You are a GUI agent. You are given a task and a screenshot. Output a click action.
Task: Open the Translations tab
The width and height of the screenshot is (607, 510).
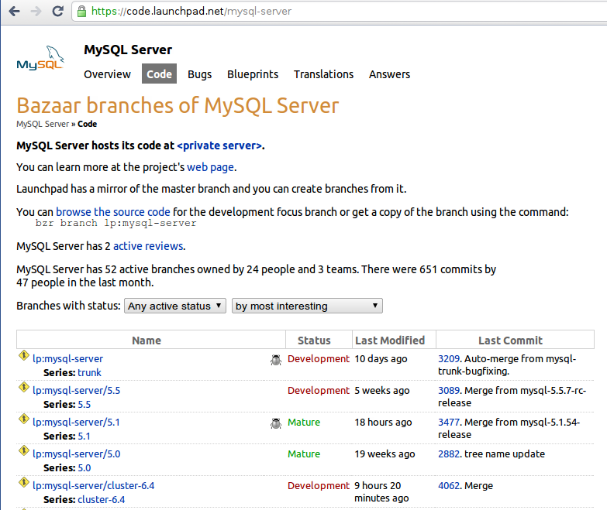point(323,74)
